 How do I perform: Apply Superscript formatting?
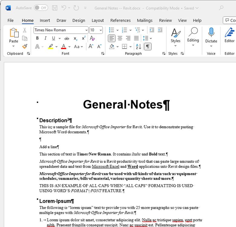point(84,38)
